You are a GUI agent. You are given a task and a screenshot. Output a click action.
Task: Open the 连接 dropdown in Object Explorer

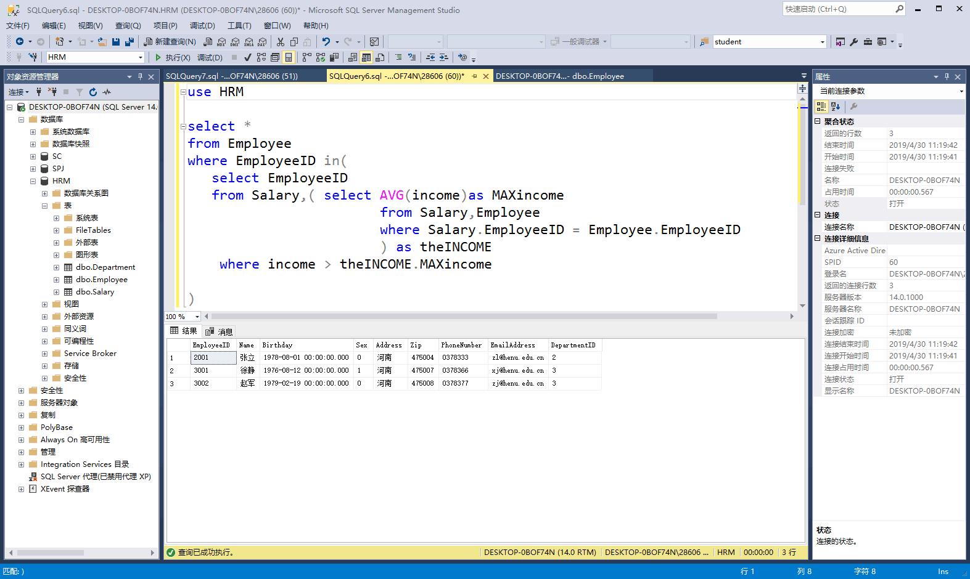(x=18, y=92)
